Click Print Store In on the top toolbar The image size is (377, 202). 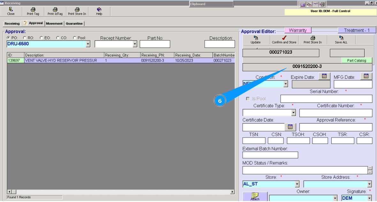click(77, 11)
